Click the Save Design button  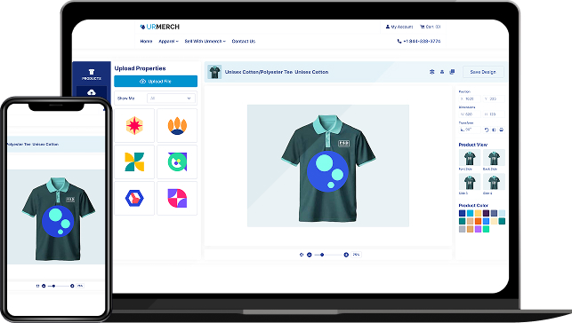[x=483, y=72]
